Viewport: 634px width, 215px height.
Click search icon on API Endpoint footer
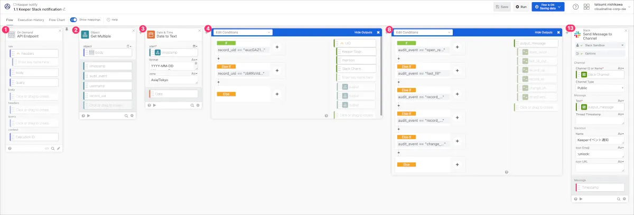[53, 149]
